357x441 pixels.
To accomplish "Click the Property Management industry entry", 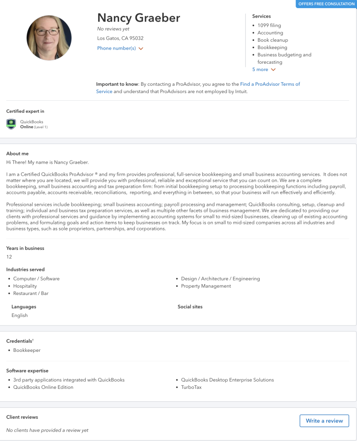I will 206,286.
